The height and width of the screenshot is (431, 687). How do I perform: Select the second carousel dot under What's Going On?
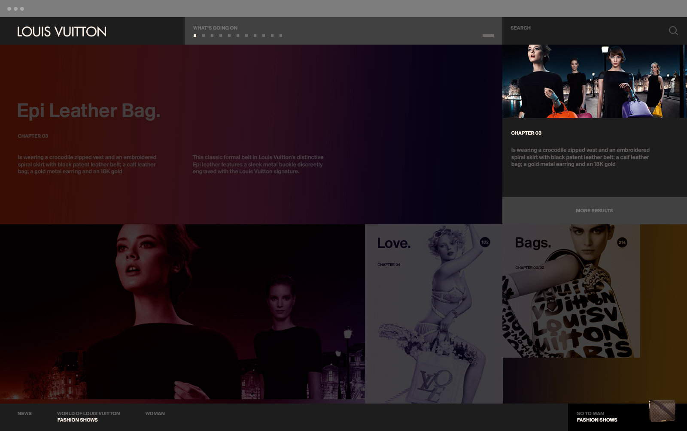click(x=204, y=36)
